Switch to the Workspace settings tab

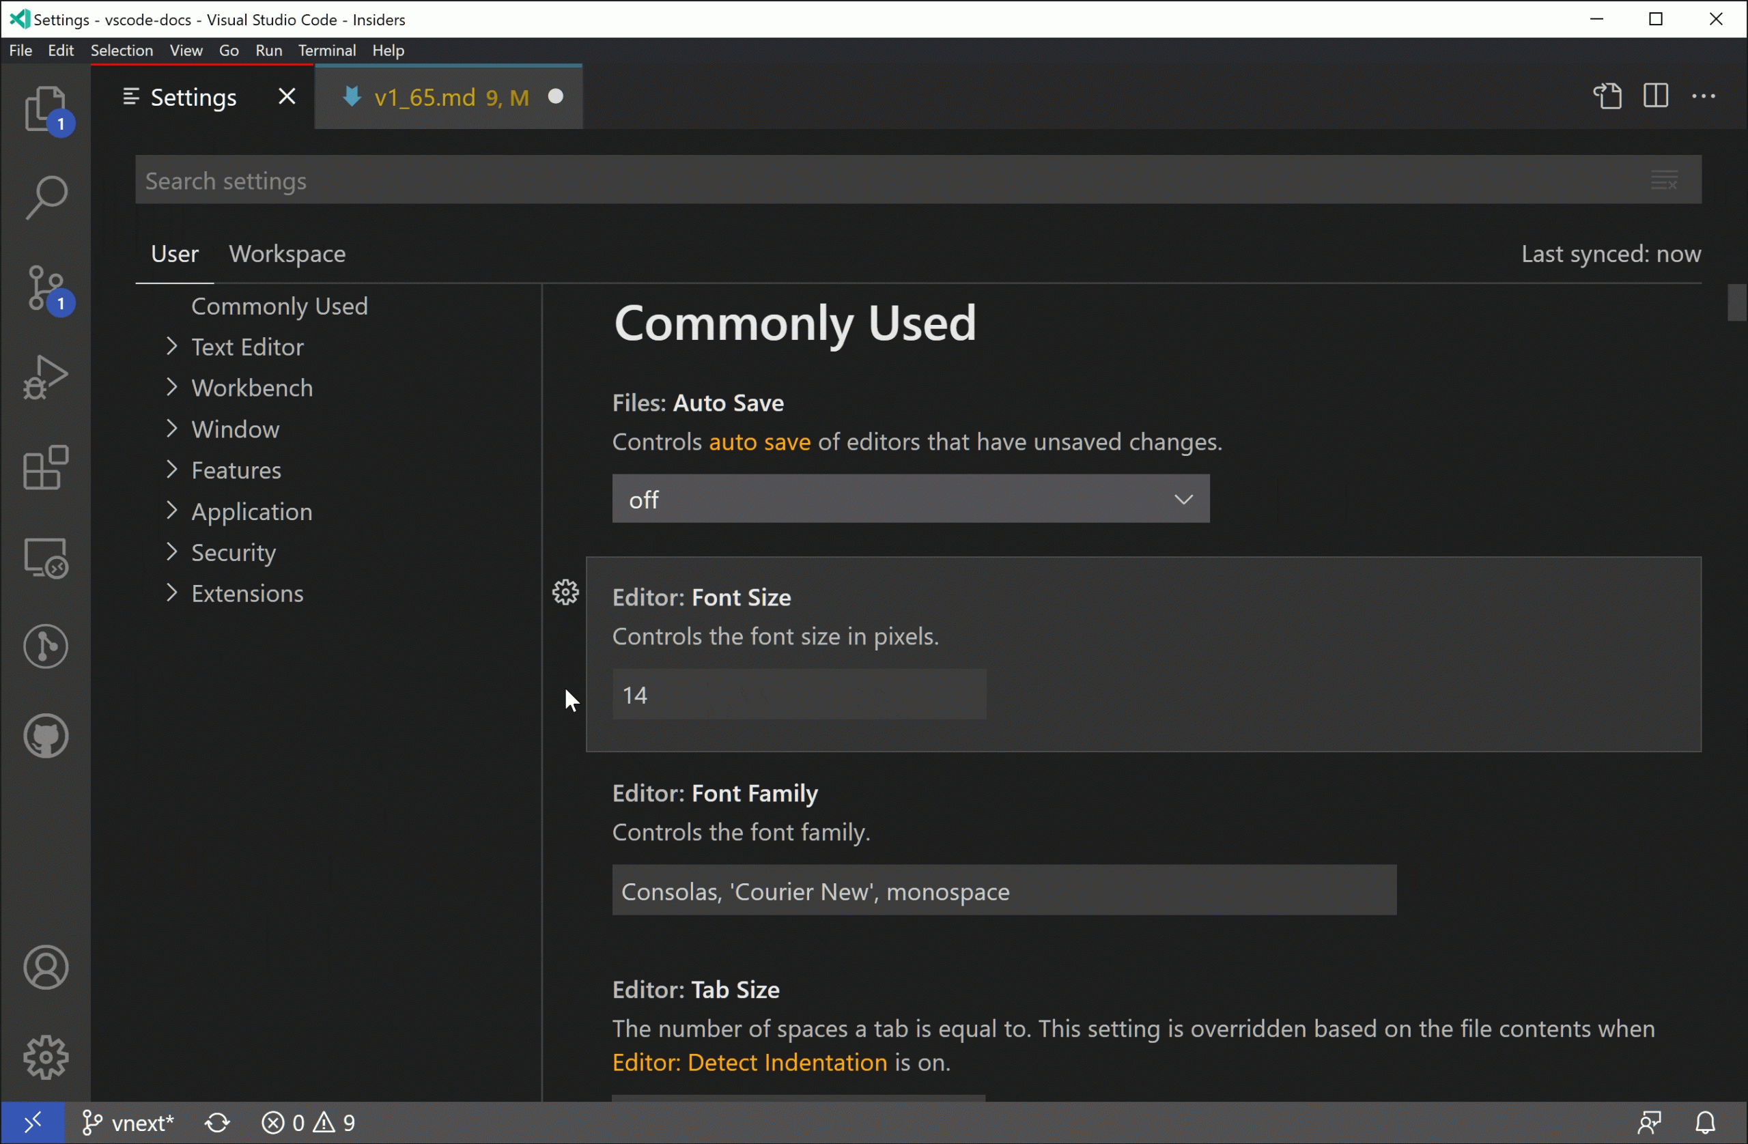(287, 254)
